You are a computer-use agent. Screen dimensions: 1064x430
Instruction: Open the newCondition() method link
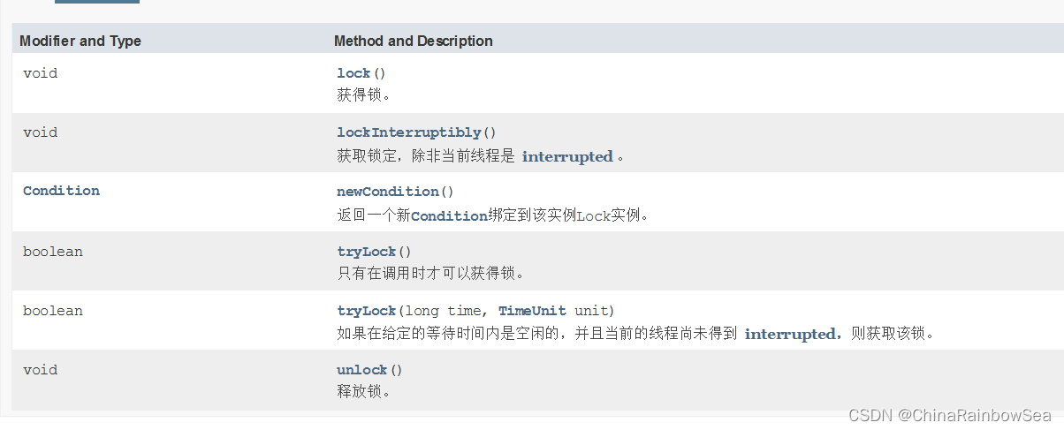click(388, 192)
